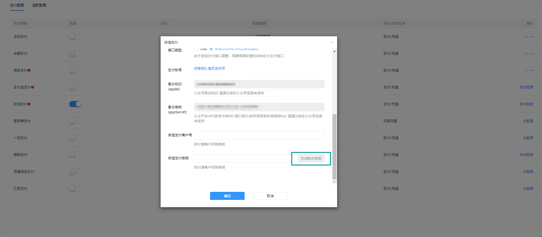
Task: Click the 一码支付 row label
Action: 20,138
